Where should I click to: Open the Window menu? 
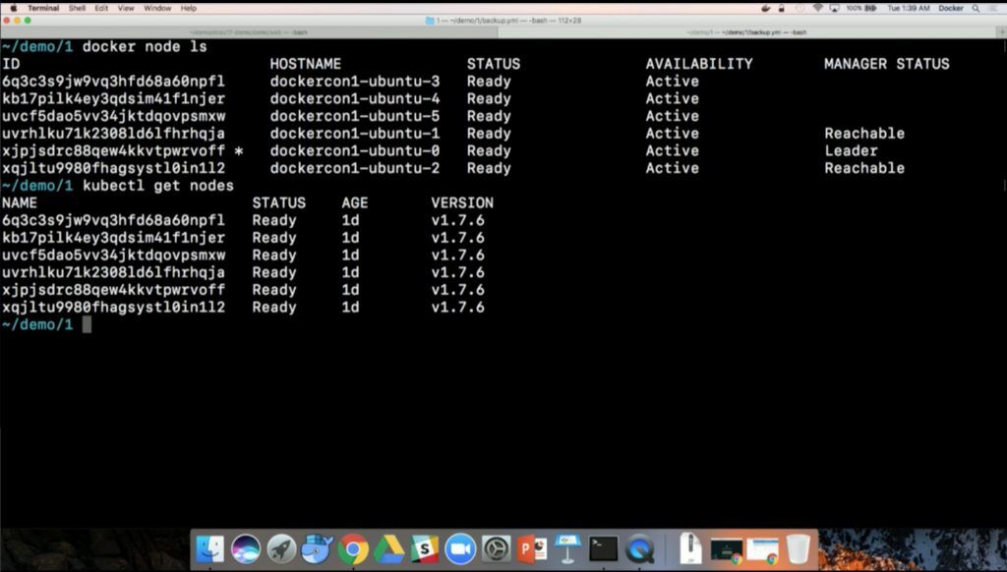pyautogui.click(x=157, y=8)
